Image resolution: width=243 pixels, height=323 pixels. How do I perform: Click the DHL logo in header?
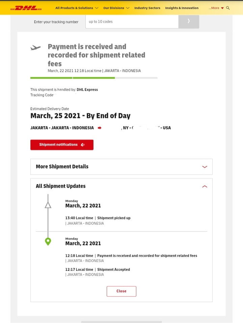[x=26, y=8]
